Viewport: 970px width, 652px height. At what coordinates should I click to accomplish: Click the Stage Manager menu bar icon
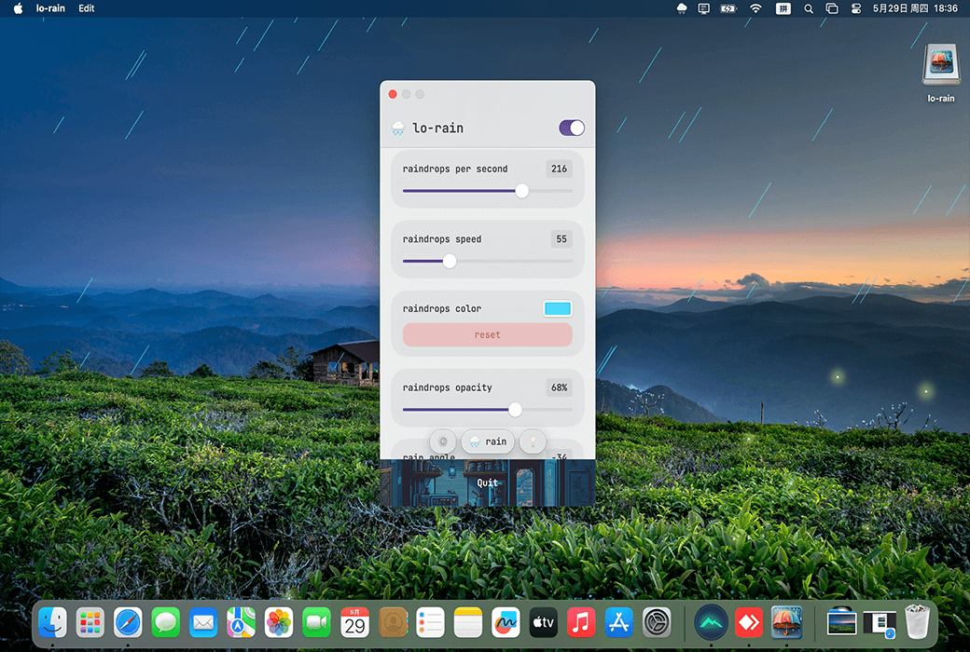click(x=832, y=8)
